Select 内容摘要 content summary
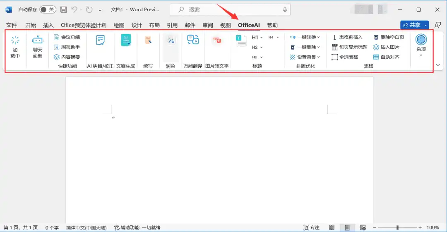This screenshot has width=447, height=232. click(x=67, y=57)
